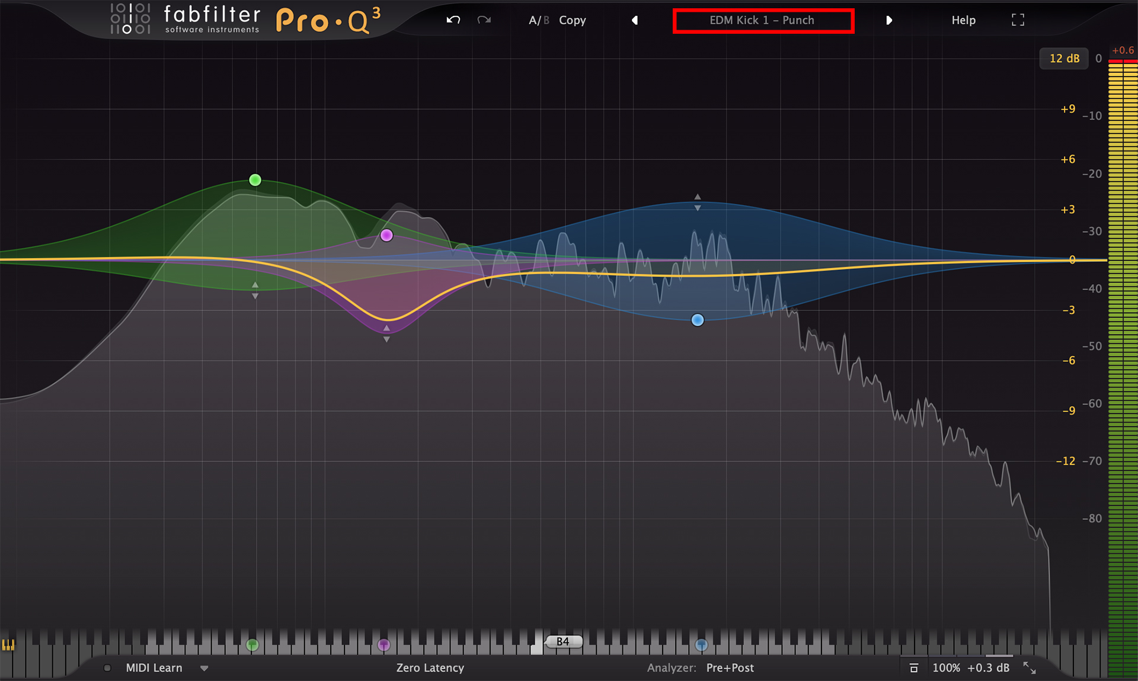Click the redo arrow icon

pos(484,20)
